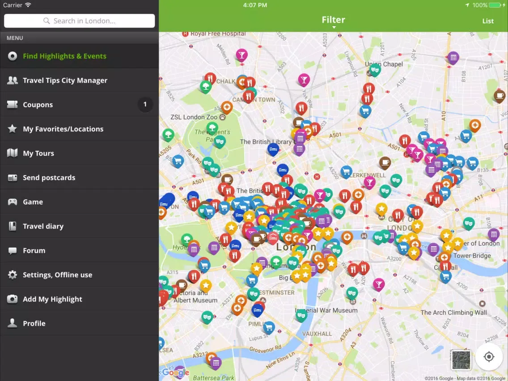Open the Coupons menu entry
Viewport: 508px width, 381px height.
(80, 105)
